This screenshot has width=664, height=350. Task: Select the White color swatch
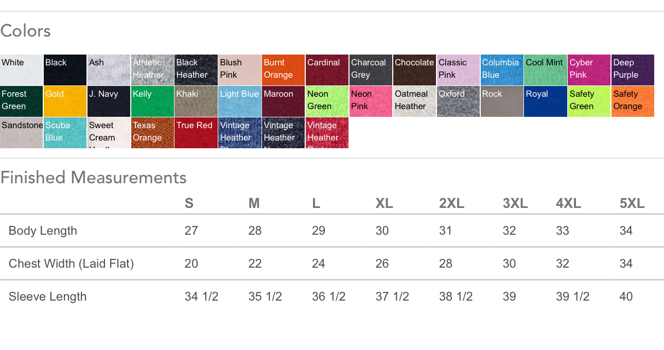pos(21,70)
